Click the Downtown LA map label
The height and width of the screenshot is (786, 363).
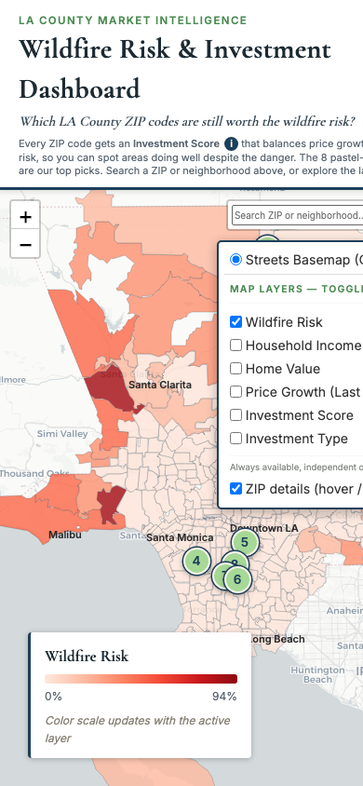[x=263, y=528]
